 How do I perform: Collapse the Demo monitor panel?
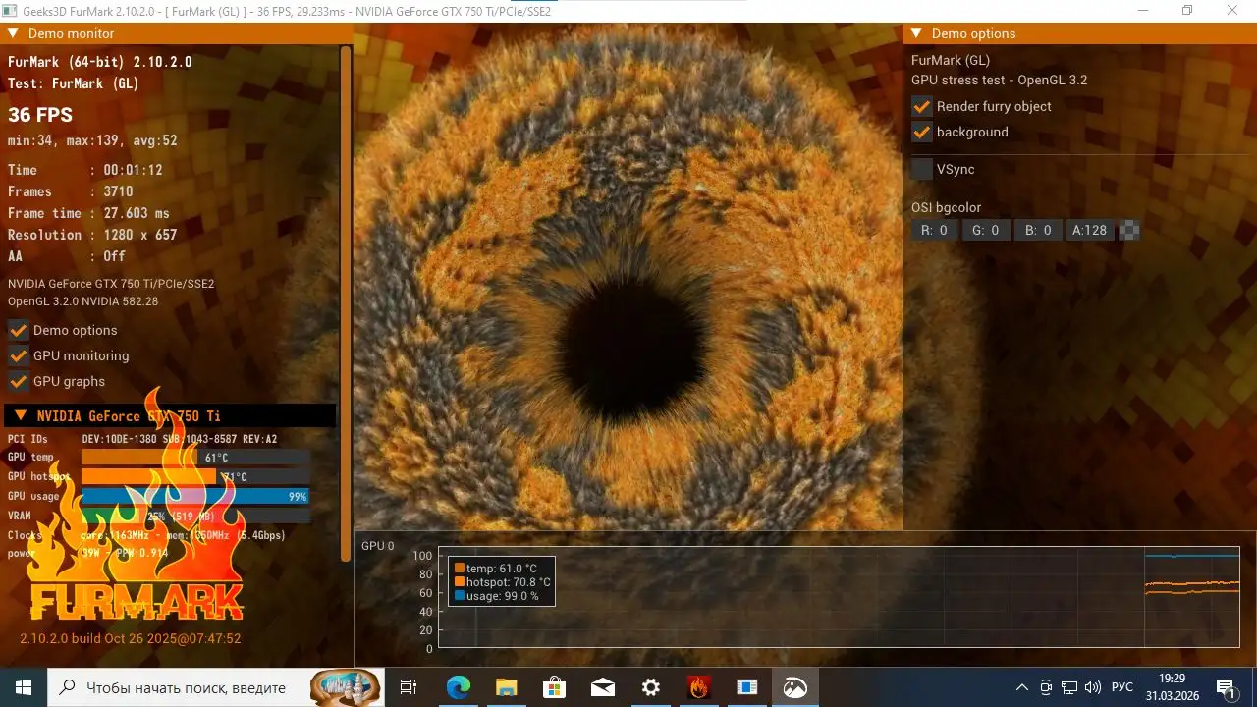coord(13,32)
